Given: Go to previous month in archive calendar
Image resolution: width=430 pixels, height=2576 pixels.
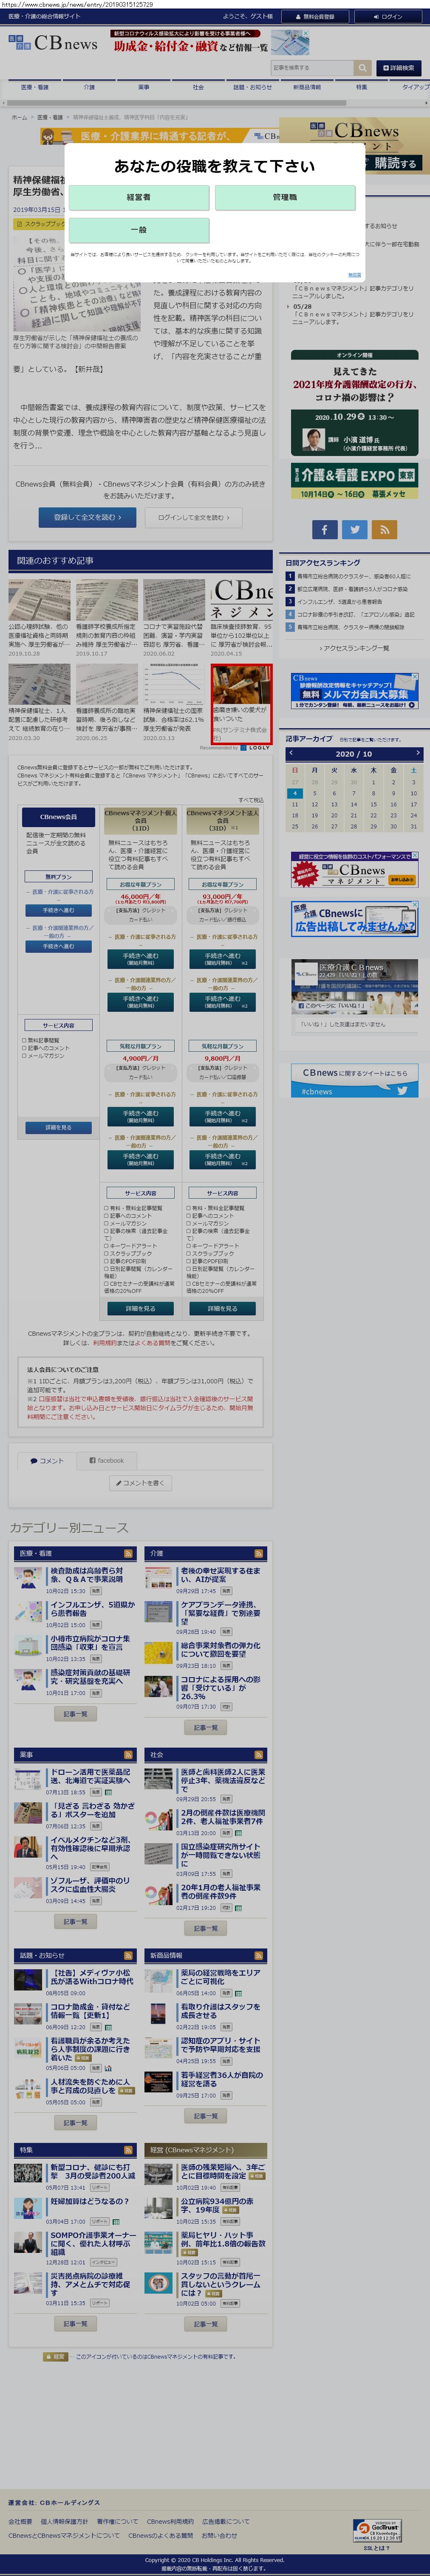Looking at the screenshot, I should point(291,753).
